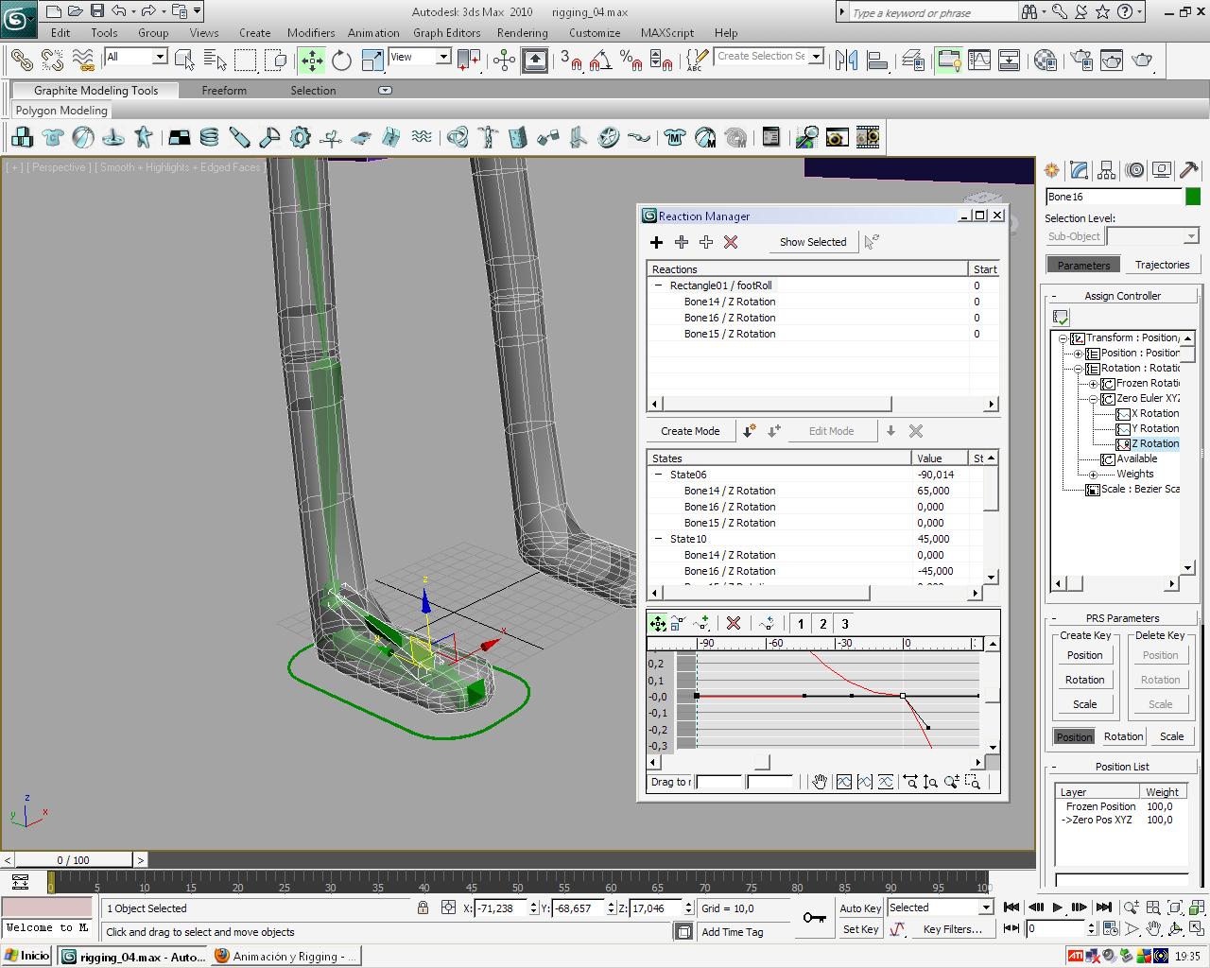
Task: Open the reference coordinate system View dropdown
Action: (x=442, y=58)
